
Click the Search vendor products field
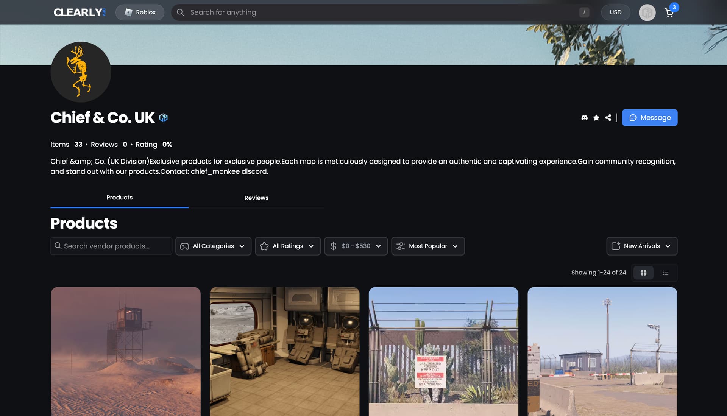coord(111,246)
